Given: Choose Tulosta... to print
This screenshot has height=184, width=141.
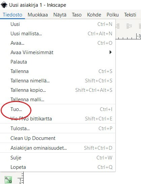Looking at the screenshot, I should pos(58,128).
